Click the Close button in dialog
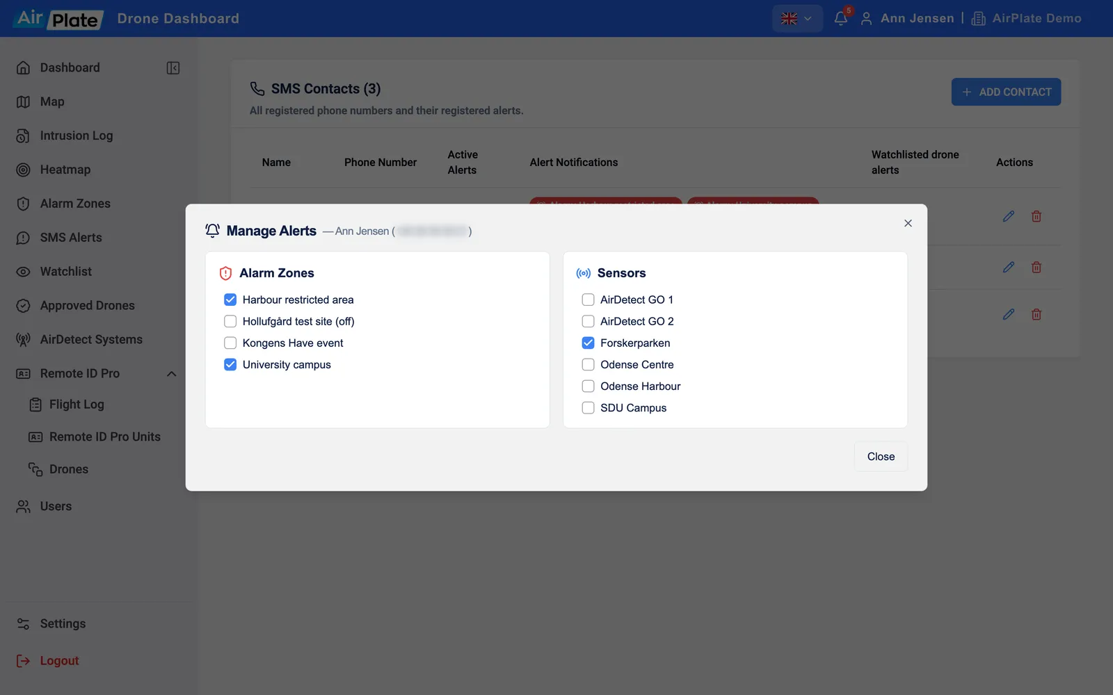This screenshot has height=695, width=1113. tap(881, 457)
